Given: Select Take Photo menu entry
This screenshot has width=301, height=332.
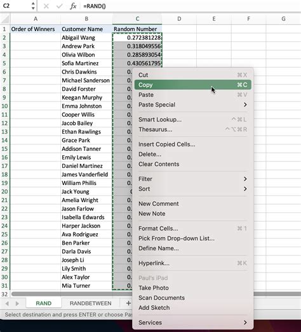Looking at the screenshot, I should (193, 288).
